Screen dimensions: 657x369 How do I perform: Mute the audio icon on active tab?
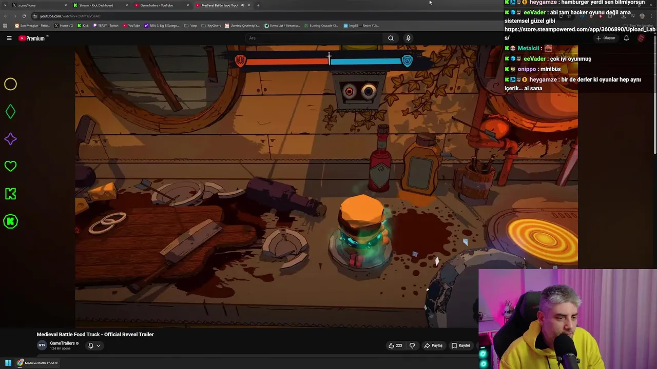[243, 5]
